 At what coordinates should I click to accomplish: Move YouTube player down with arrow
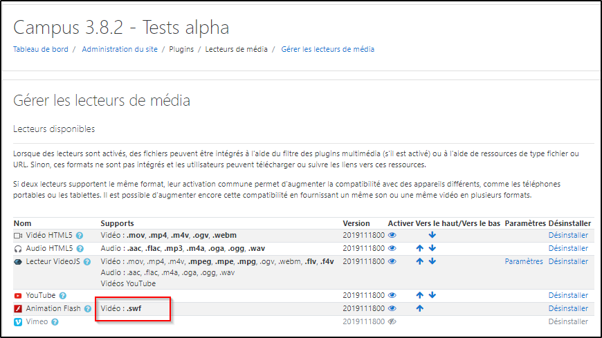point(432,295)
